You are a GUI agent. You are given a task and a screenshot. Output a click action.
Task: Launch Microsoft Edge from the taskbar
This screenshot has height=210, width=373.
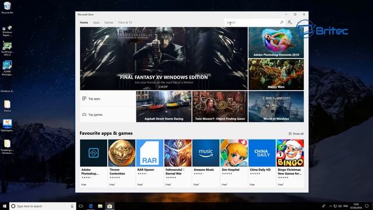pos(91,206)
